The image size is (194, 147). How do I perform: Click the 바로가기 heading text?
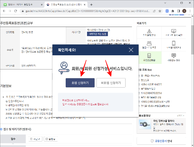click(x=142, y=23)
